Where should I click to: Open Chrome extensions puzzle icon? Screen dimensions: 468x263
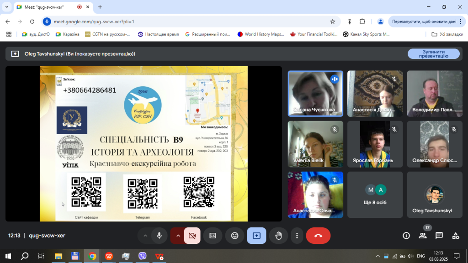362,21
